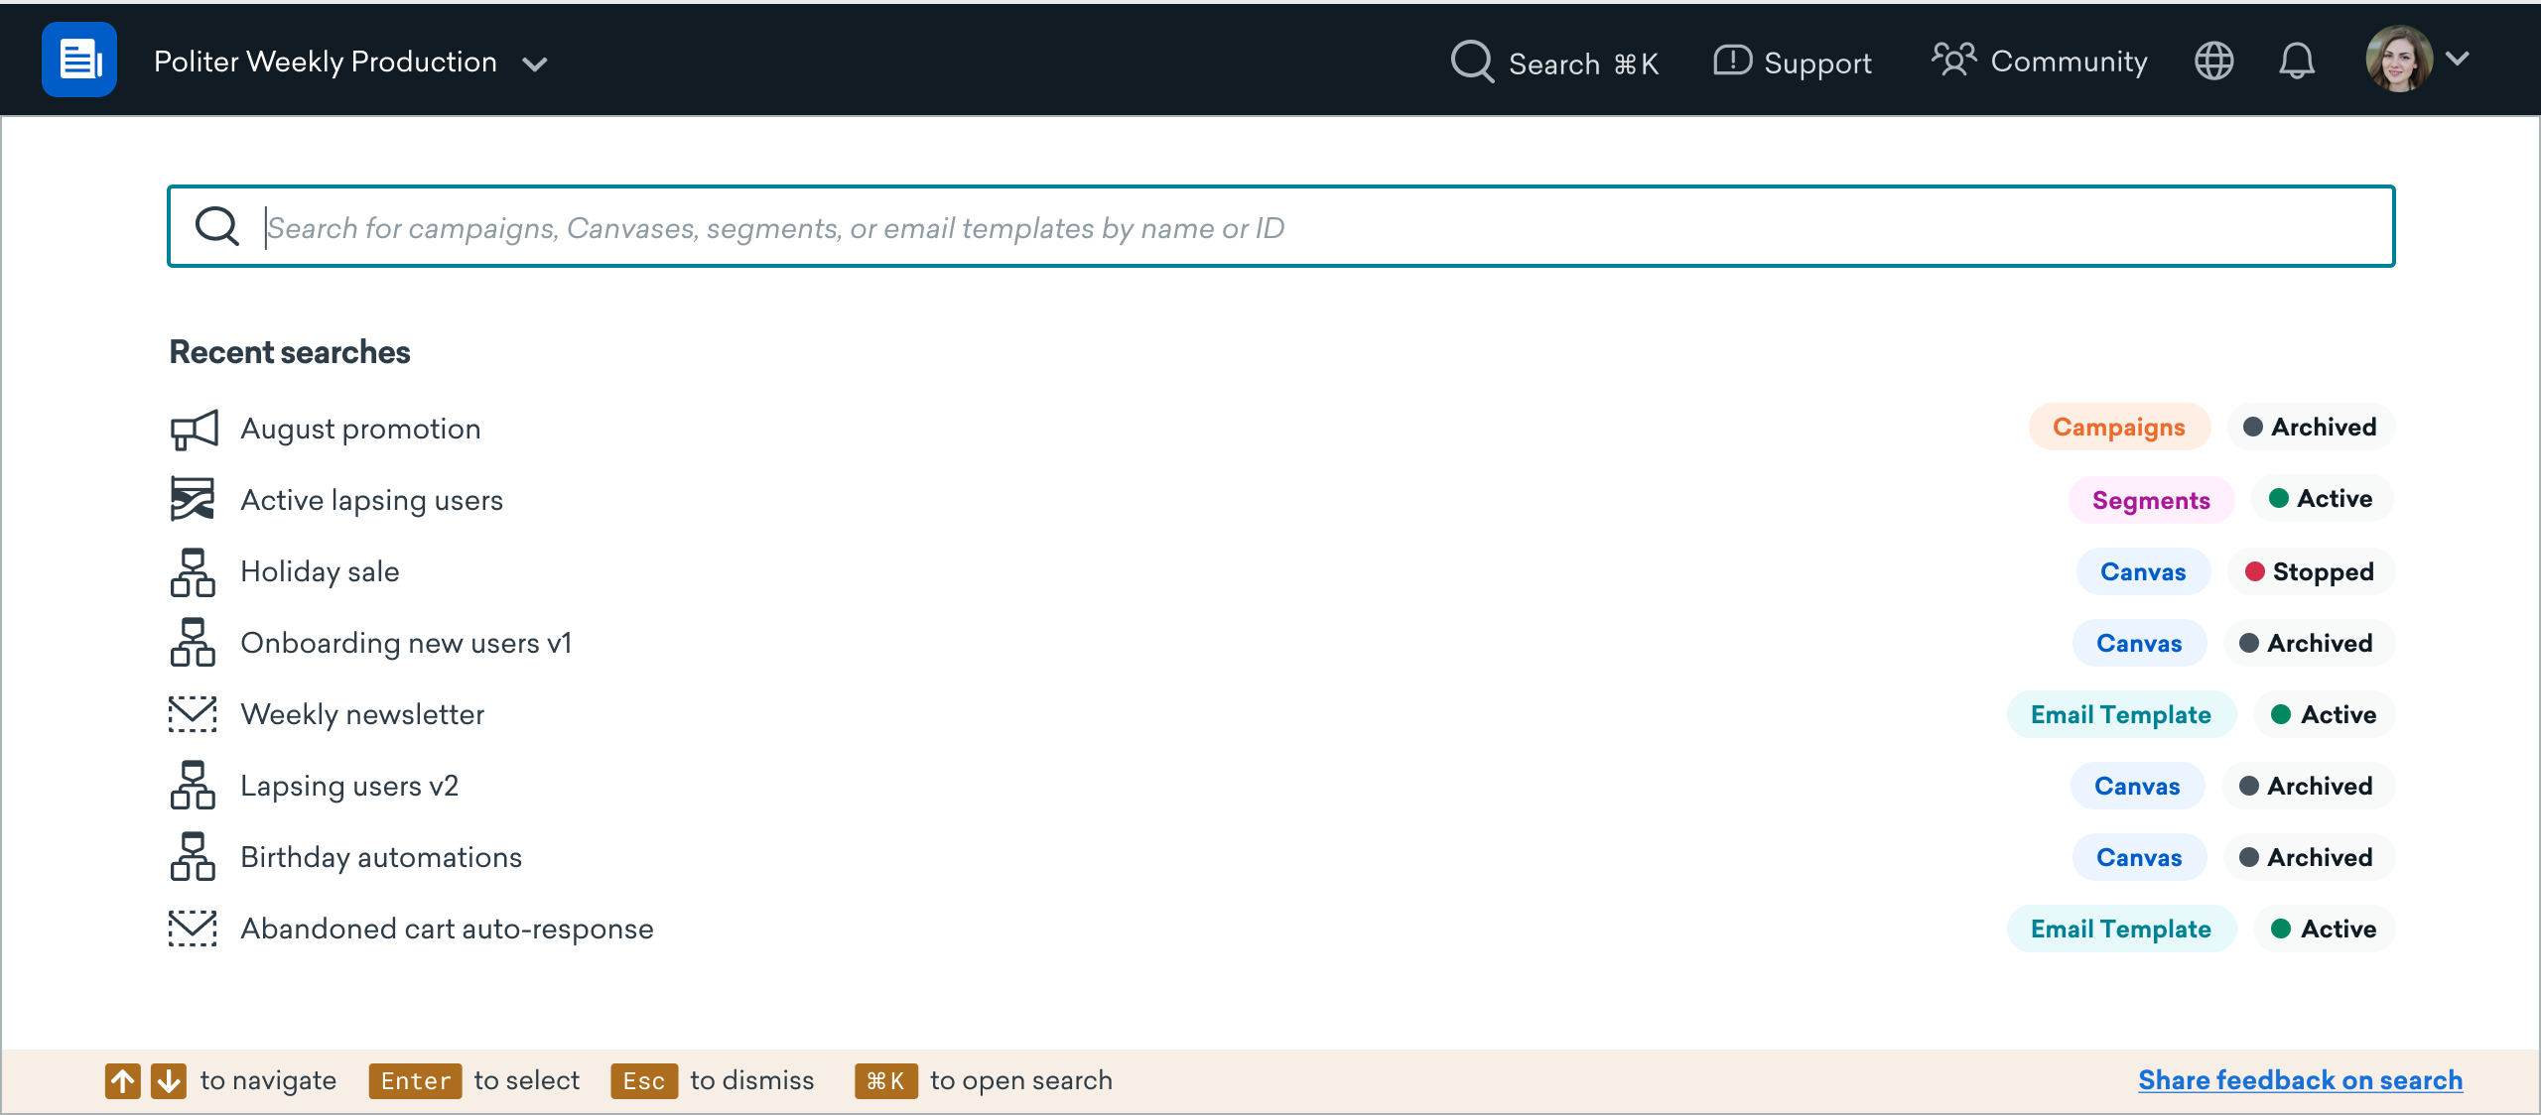Click the envelope icon beside Weekly newsletter
Screen dimensions: 2541x1115
tap(193, 714)
